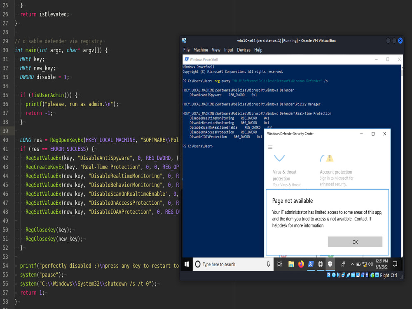Show hidden tray icons with the chevron
412x309 pixels.
coord(352,265)
